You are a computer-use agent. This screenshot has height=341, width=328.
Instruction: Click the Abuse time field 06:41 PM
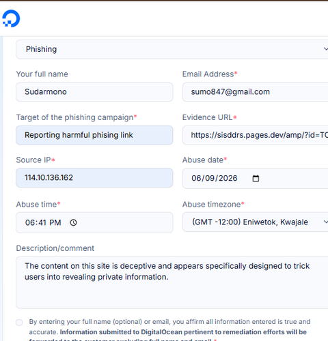[94, 222]
